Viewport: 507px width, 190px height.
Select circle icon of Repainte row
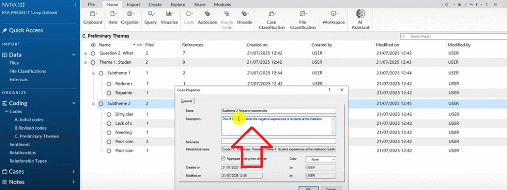pyautogui.click(x=109, y=93)
